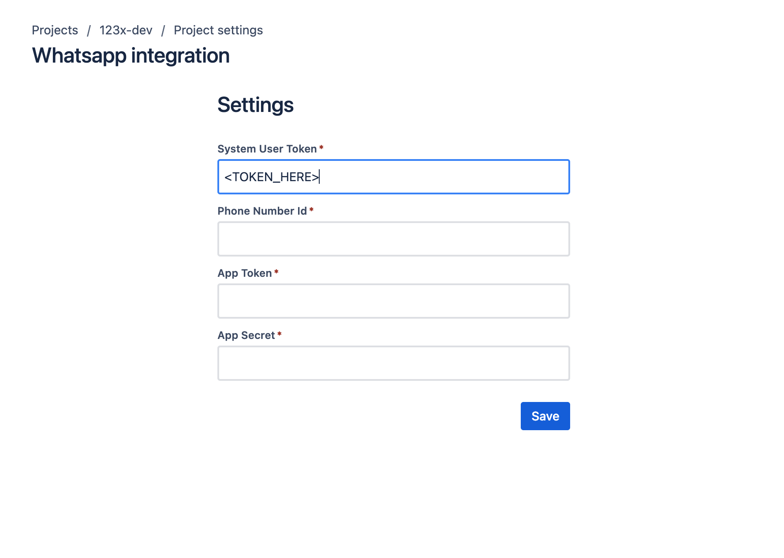784x558 pixels.
Task: Select the <TOKEN_HERE> placeholder text
Action: 271,177
